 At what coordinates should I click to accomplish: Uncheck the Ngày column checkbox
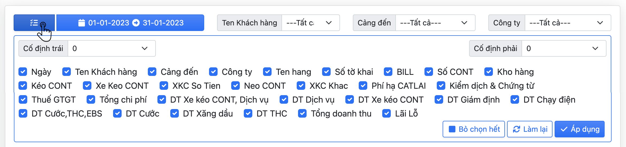pos(23,72)
